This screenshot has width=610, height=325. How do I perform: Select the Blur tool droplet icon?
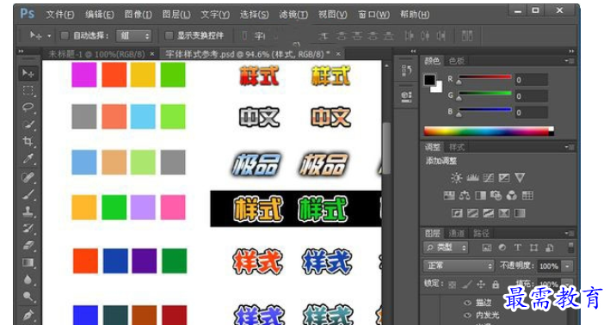(x=28, y=279)
